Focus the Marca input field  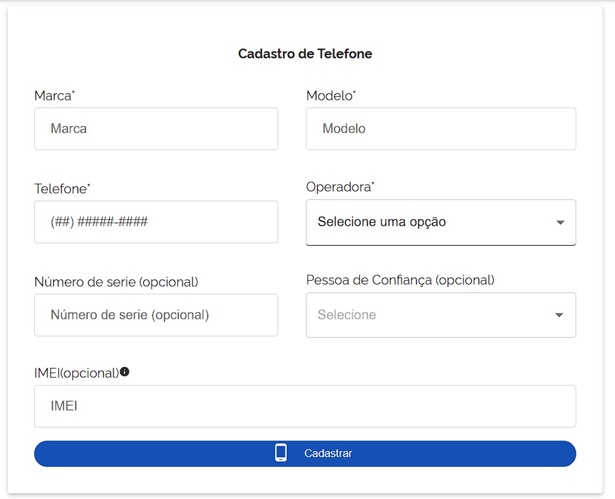(x=156, y=129)
